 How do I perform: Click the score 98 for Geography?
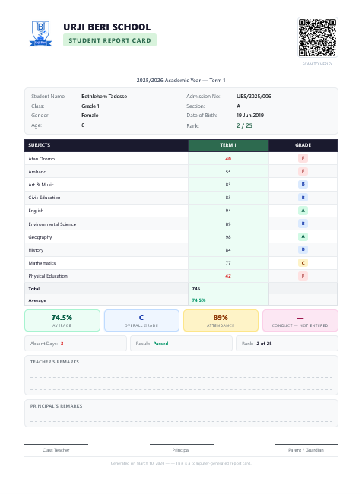pos(228,237)
